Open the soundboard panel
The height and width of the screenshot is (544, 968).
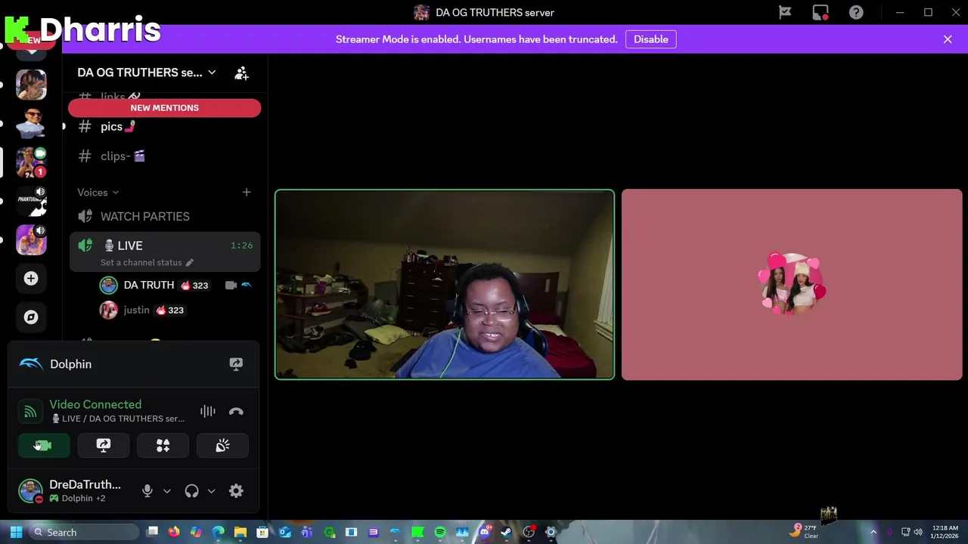coord(222,446)
